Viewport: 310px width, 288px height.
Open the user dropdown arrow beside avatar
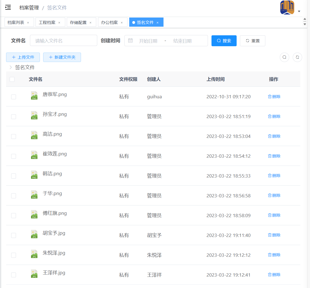[299, 11]
